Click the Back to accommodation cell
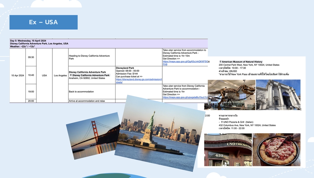 click(92, 91)
